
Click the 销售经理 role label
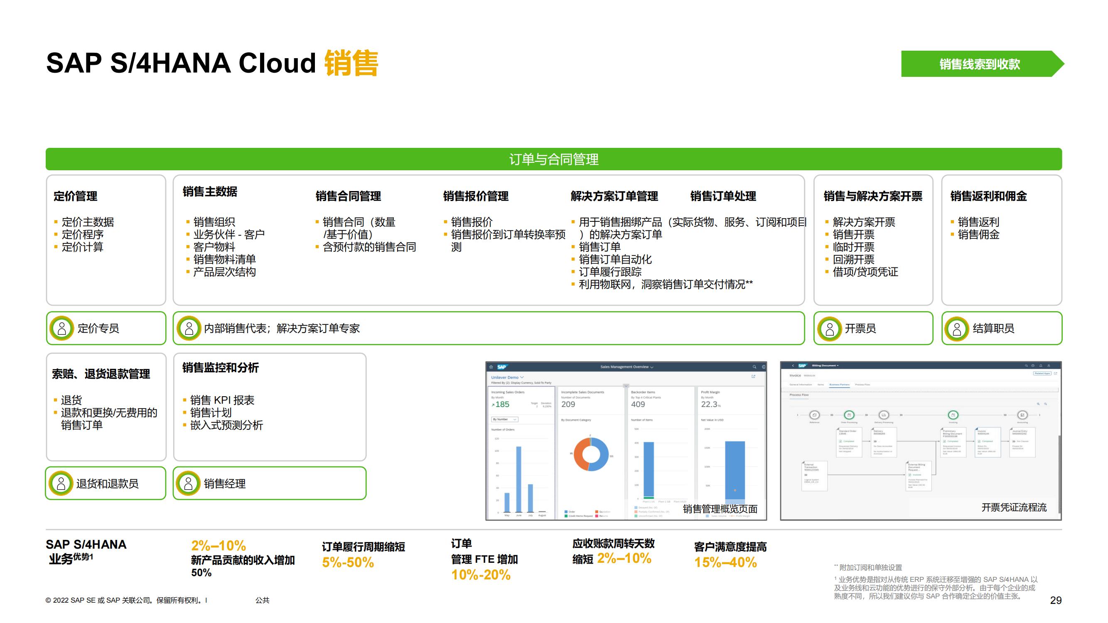[x=224, y=484]
